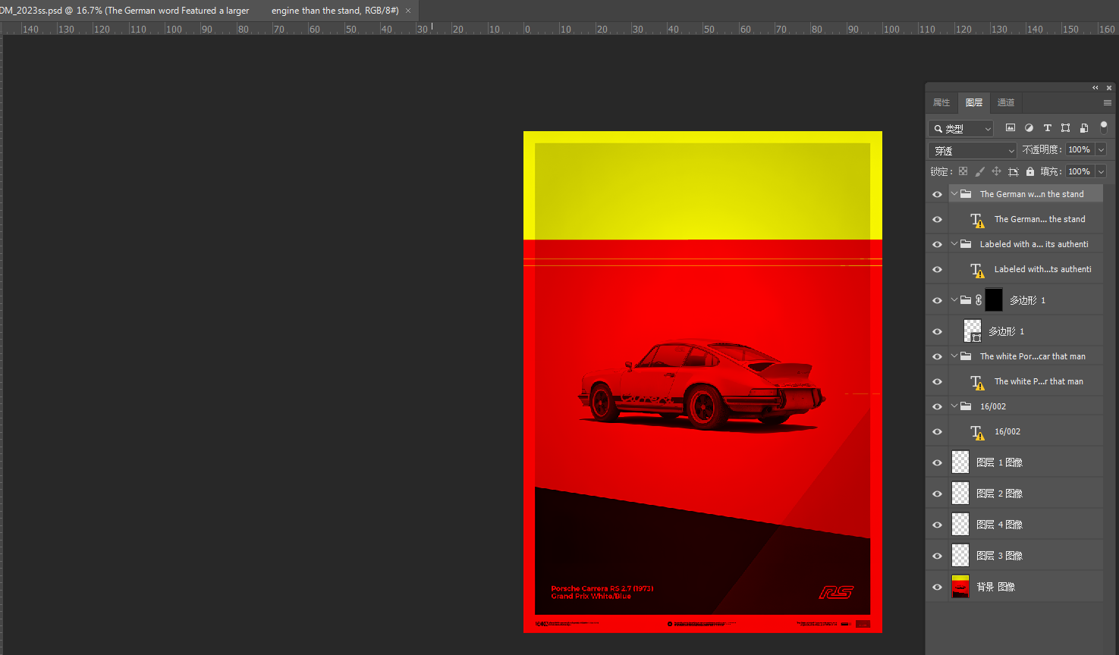This screenshot has width=1119, height=655.
Task: Open the opacity (不透明度) slider dropdown arrow
Action: click(1102, 150)
